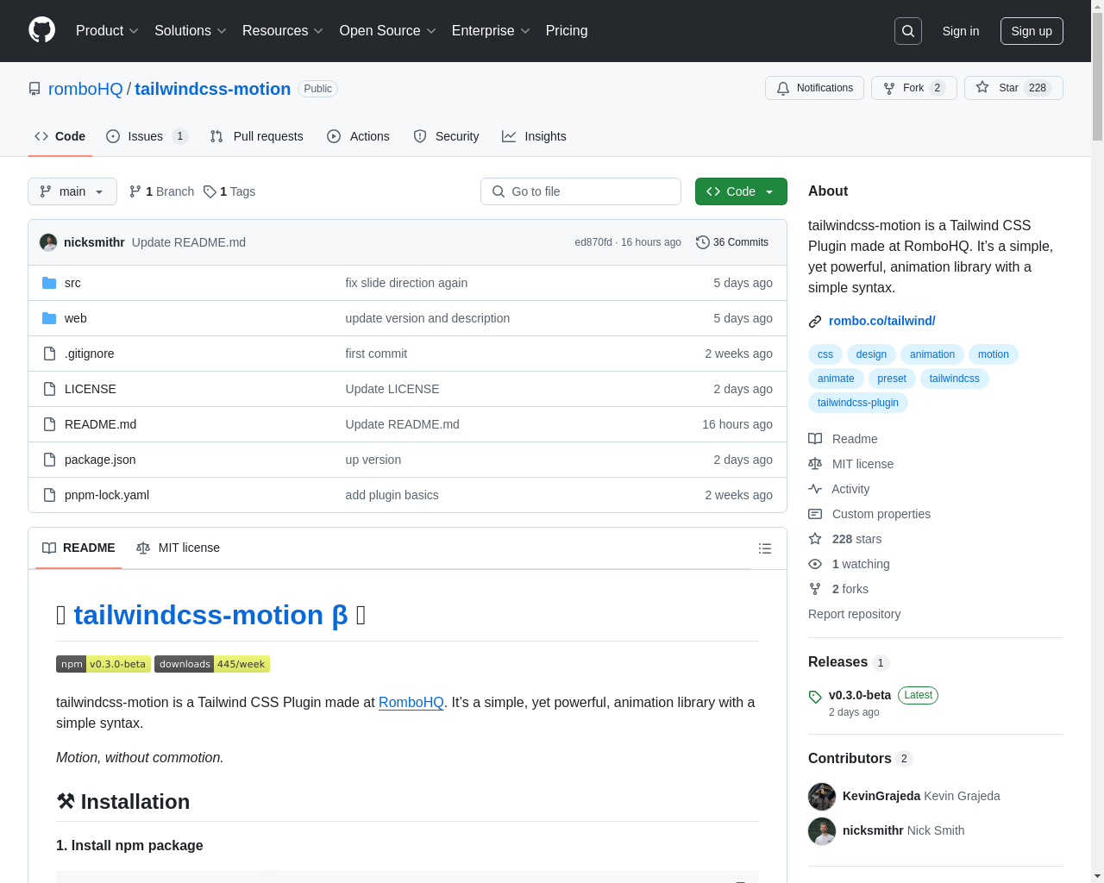The image size is (1104, 883).
Task: Click the 1 Branch link
Action: [x=161, y=191]
